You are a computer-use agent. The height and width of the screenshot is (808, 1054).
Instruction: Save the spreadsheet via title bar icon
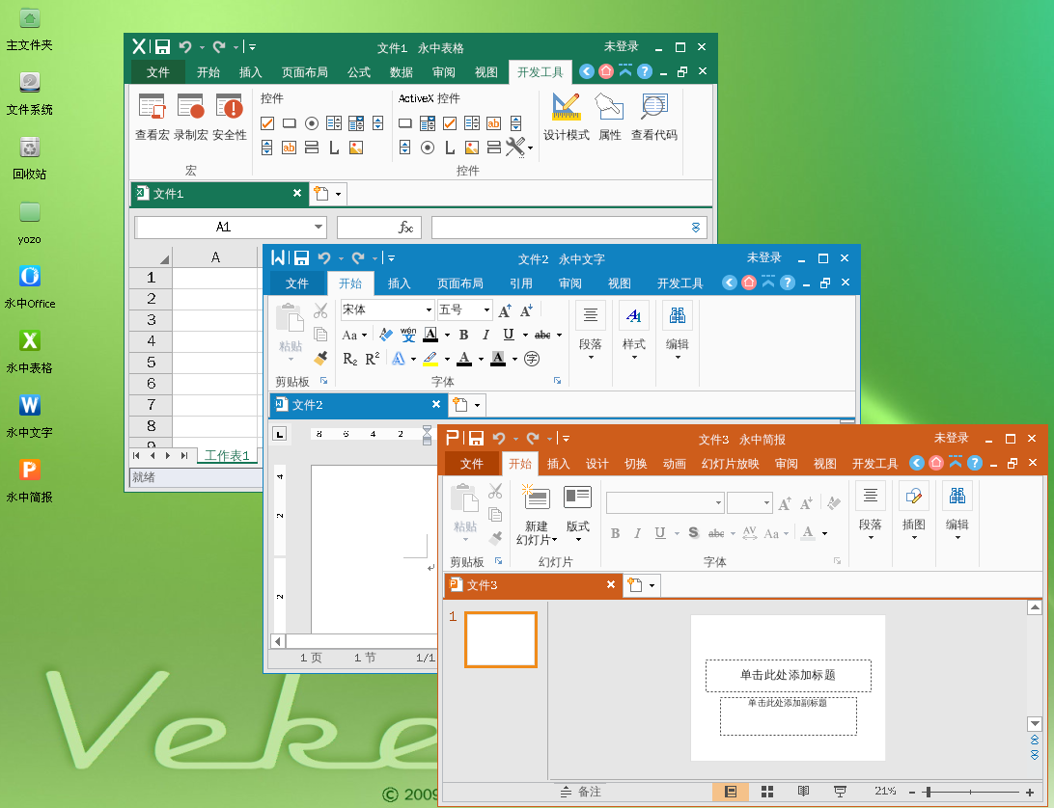(x=162, y=46)
